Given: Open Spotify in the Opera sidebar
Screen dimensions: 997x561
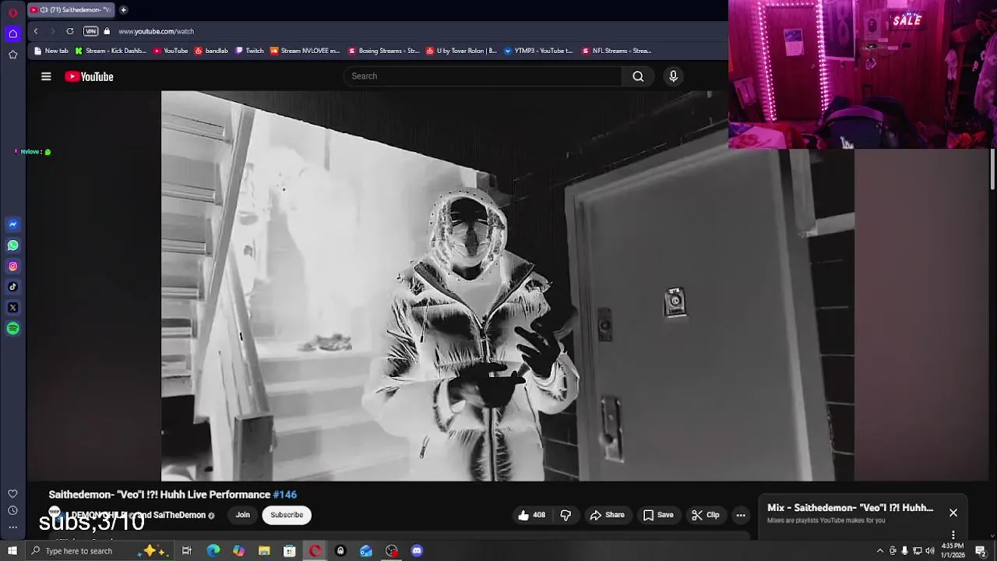Looking at the screenshot, I should click(12, 329).
